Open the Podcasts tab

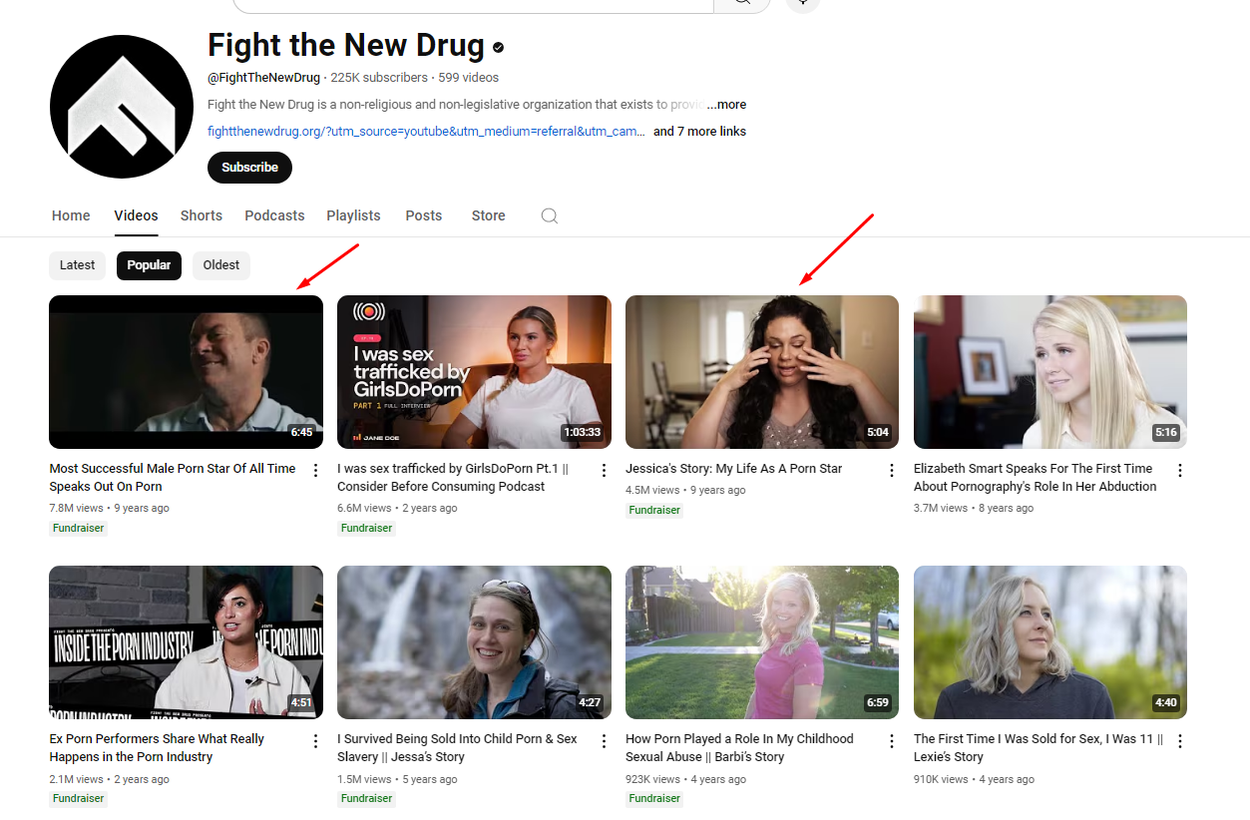(274, 215)
